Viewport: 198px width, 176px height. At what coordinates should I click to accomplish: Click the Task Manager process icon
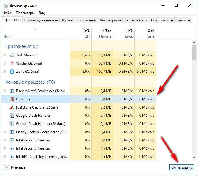click(x=12, y=55)
